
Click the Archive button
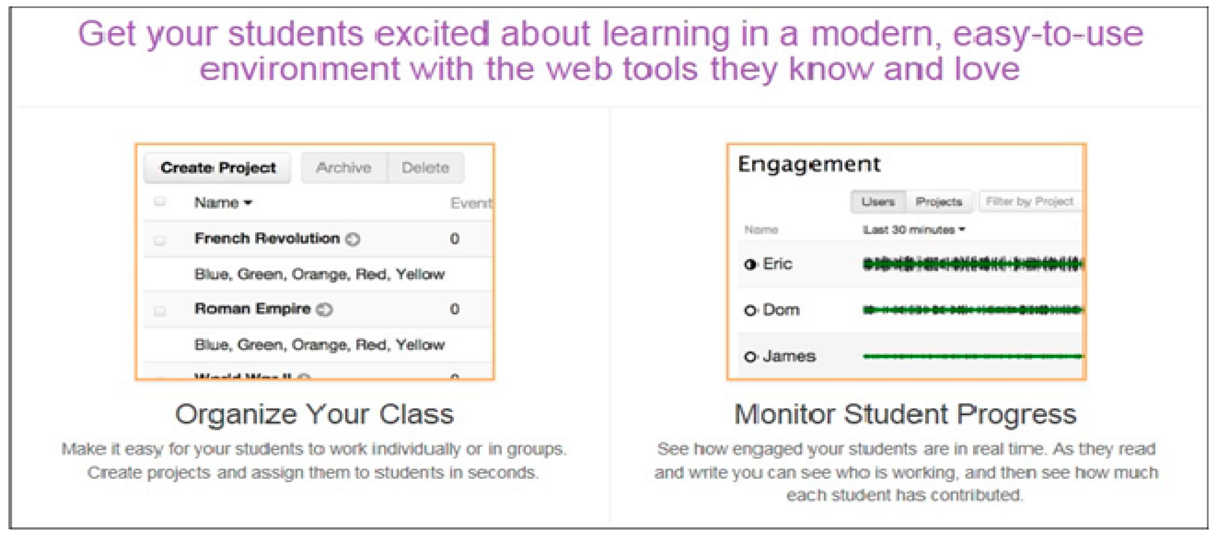344,167
